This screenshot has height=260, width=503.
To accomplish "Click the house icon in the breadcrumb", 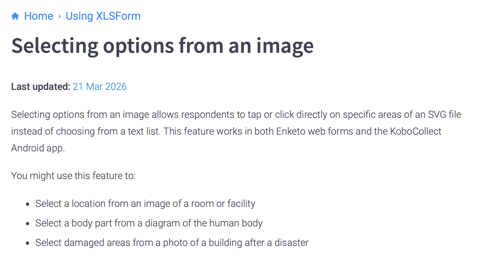I will (x=15, y=16).
